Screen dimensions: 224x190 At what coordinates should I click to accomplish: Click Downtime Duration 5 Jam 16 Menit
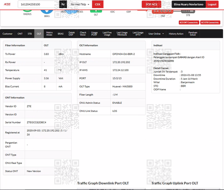[x=189, y=79]
